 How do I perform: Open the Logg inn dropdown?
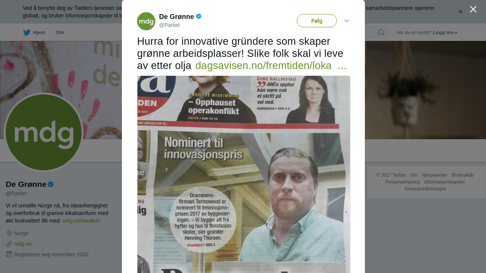(445, 33)
